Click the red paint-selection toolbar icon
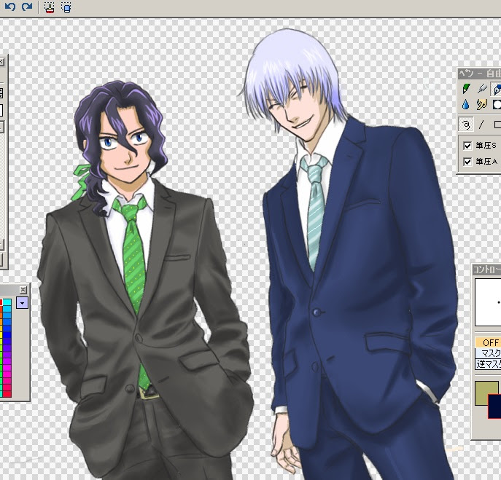Image resolution: width=501 pixels, height=480 pixels. coord(49,7)
